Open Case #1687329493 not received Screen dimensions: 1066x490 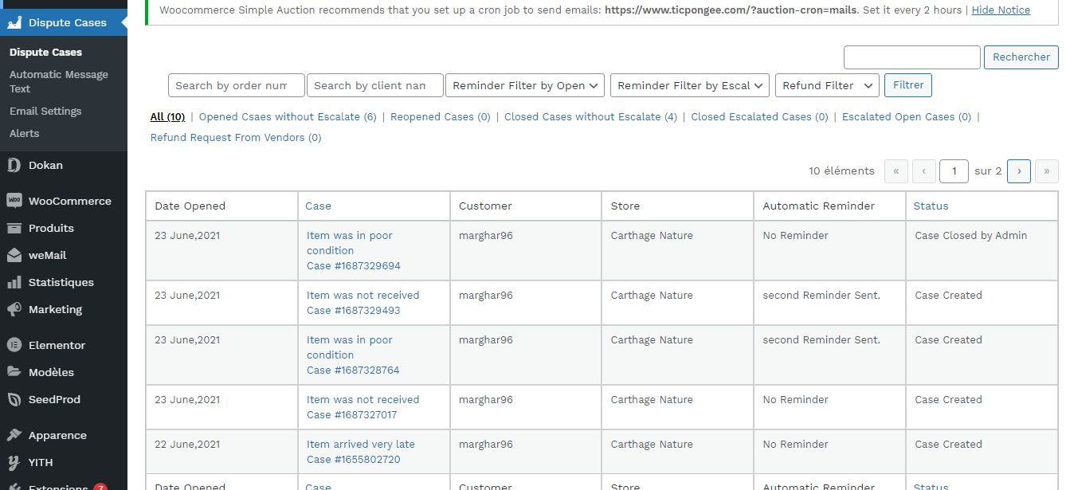click(x=363, y=302)
